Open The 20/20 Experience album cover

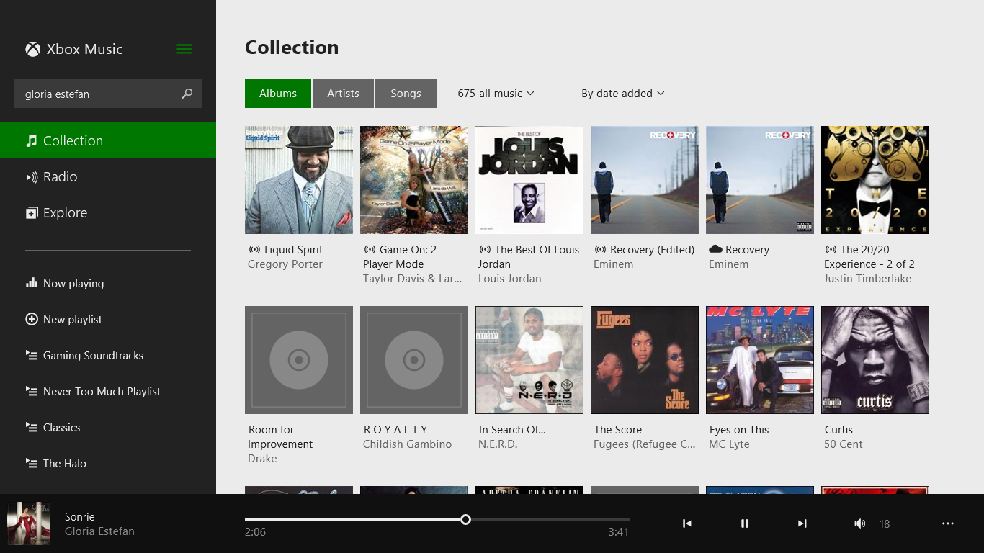click(875, 180)
